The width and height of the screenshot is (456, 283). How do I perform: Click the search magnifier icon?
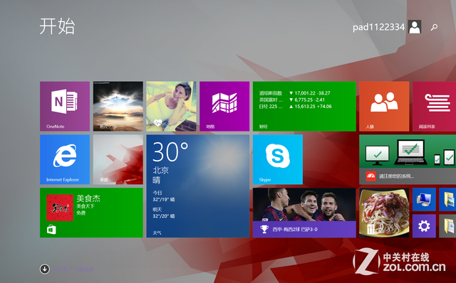point(434,27)
